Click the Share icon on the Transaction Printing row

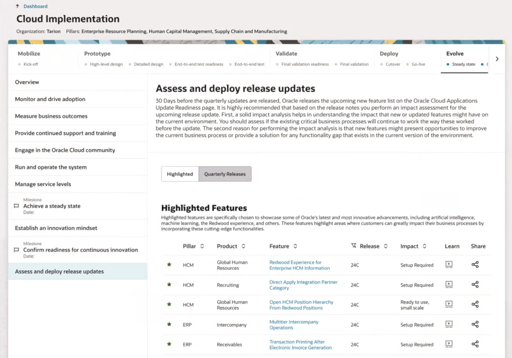tap(475, 344)
